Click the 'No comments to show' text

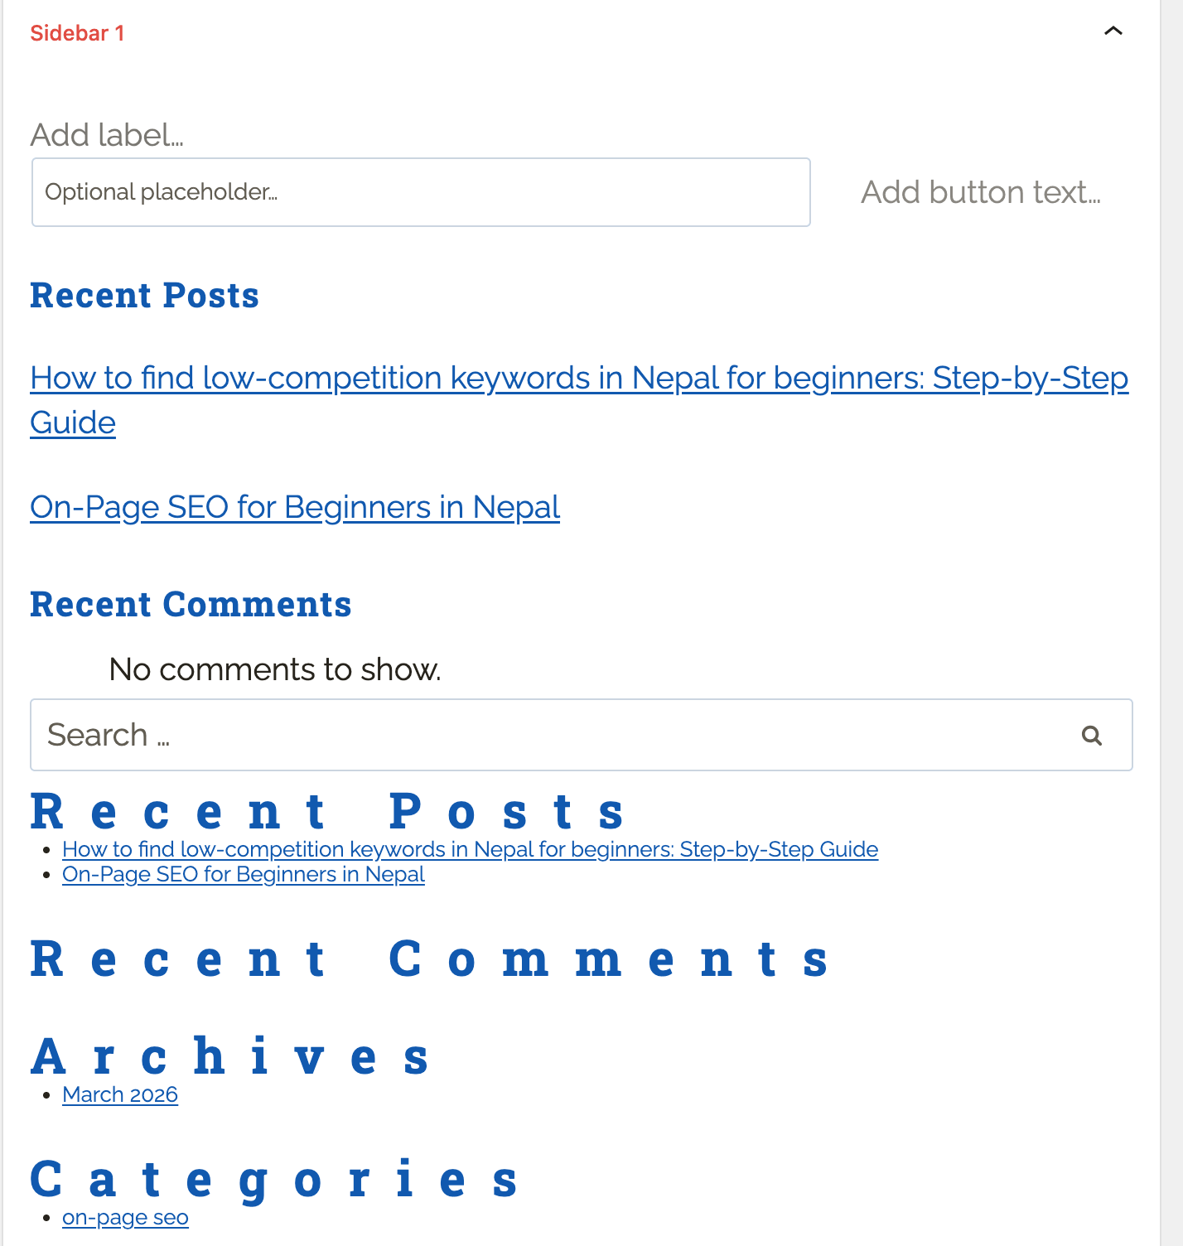point(274,669)
